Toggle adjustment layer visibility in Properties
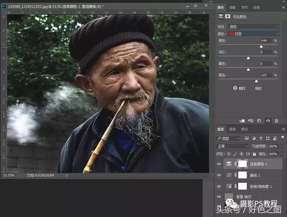 click(x=268, y=121)
